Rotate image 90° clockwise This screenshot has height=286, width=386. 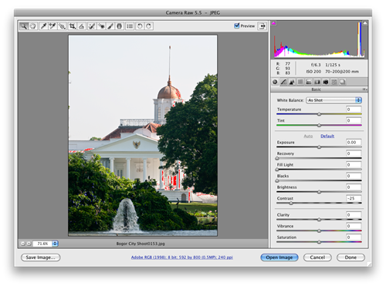(x=149, y=26)
